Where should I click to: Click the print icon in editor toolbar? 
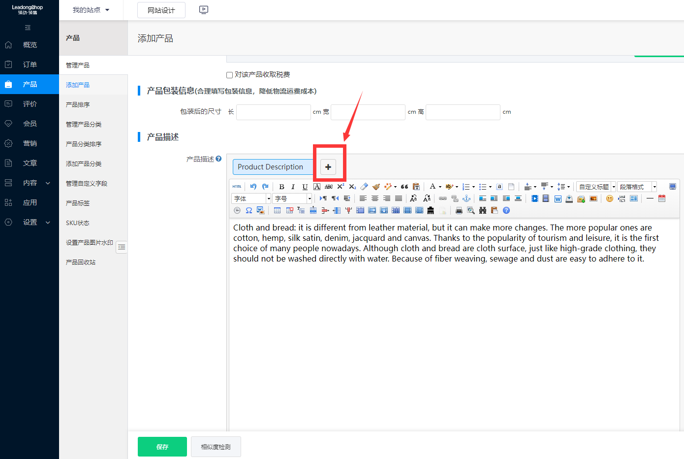(x=459, y=210)
